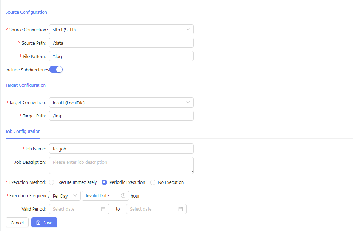Toggle the Include Subdirectories switch
Image resolution: width=358 pixels, height=231 pixels.
click(x=56, y=70)
